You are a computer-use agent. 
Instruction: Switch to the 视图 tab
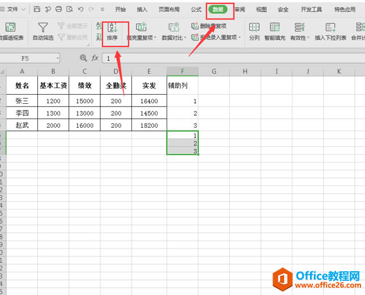(261, 10)
